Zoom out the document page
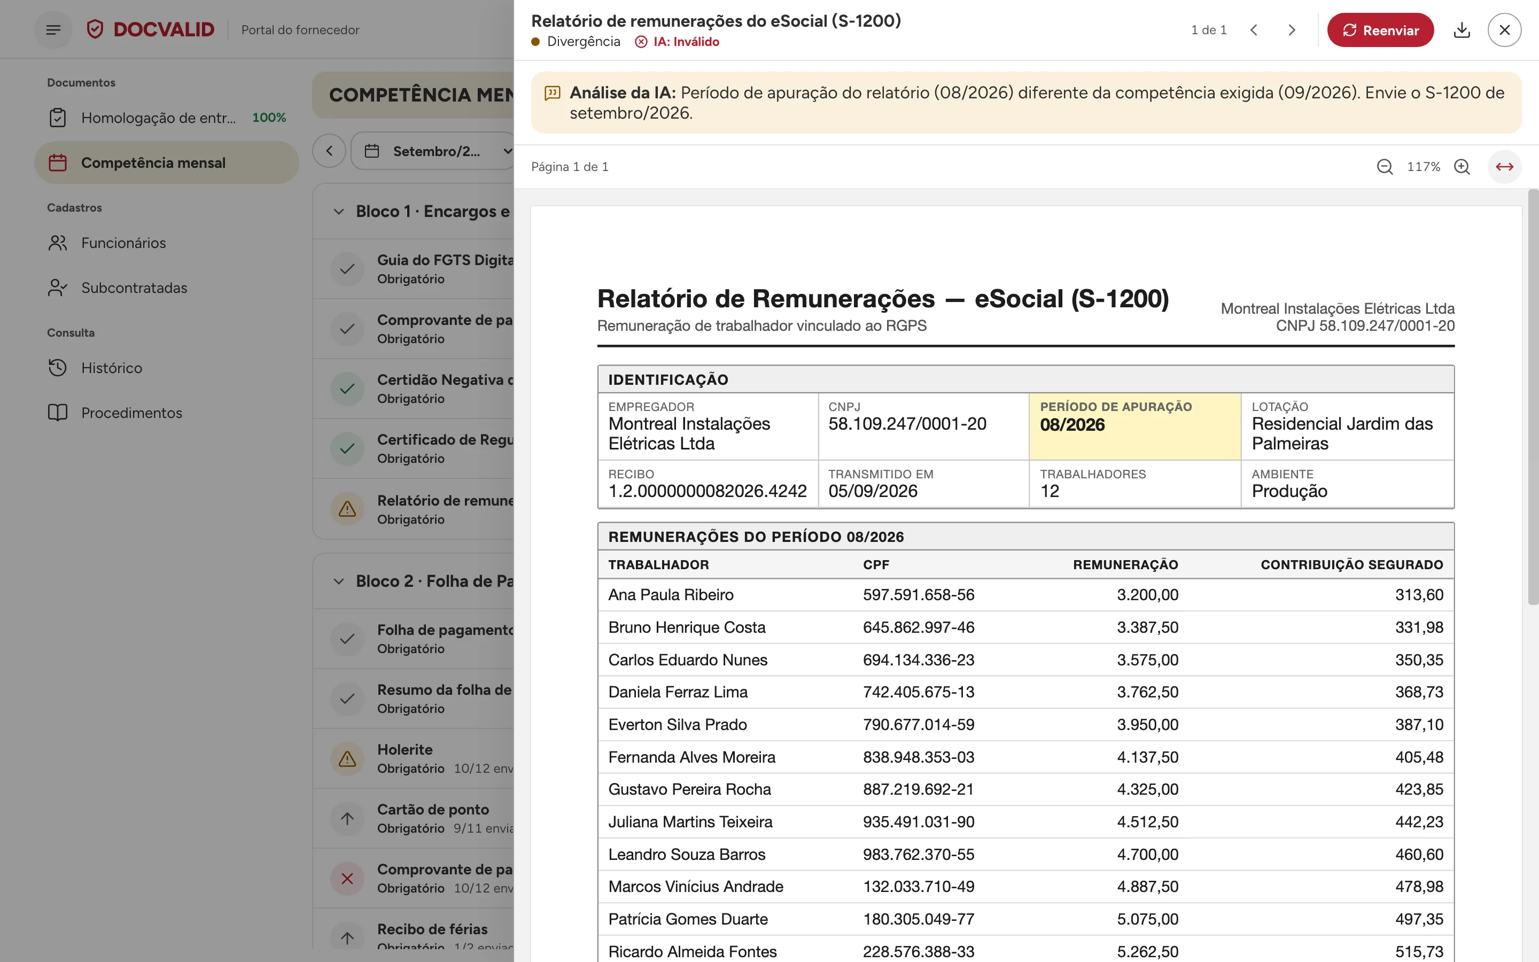Viewport: 1539px width, 962px height. (x=1385, y=167)
